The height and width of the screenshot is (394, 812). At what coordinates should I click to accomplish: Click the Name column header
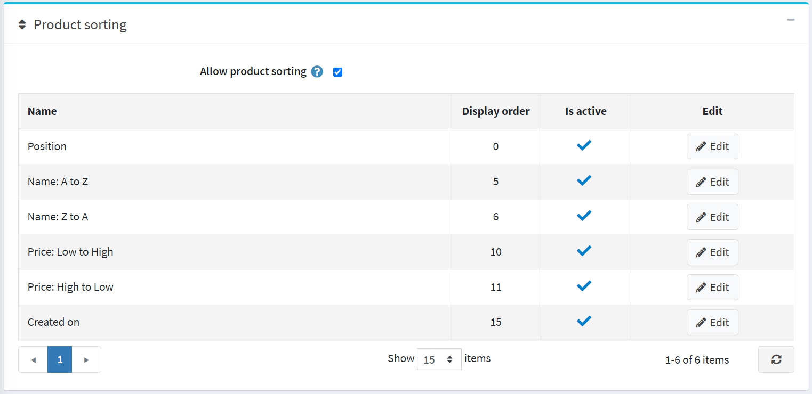click(42, 111)
